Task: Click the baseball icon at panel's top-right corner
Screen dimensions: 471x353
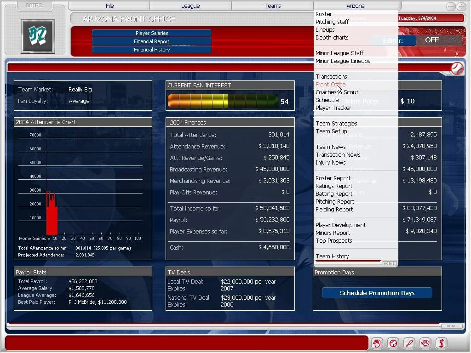Action: 457,69
